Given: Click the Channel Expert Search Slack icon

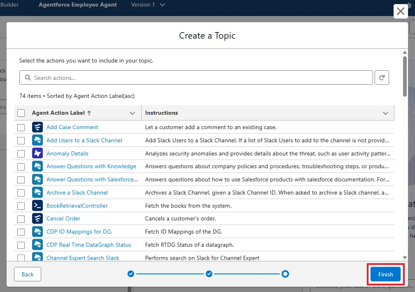Looking at the screenshot, I should (37, 257).
